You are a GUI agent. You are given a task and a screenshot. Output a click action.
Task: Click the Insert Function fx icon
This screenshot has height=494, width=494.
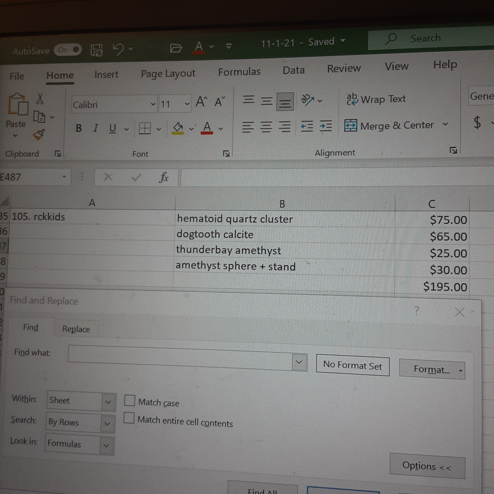pyautogui.click(x=164, y=178)
